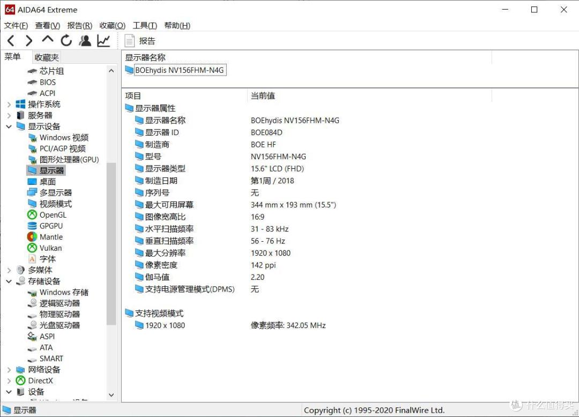Select 多显示器 in the tree
The width and height of the screenshot is (579, 417).
(56, 192)
